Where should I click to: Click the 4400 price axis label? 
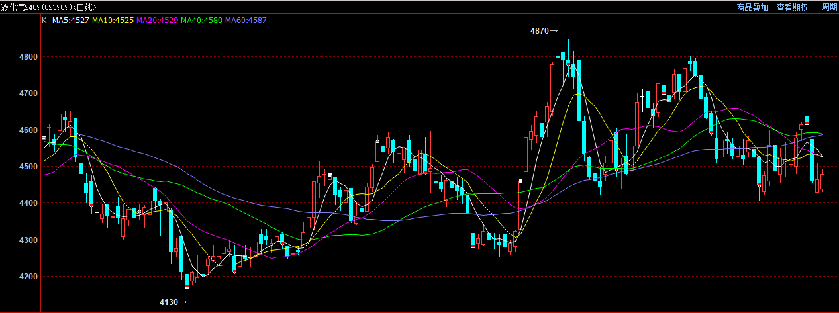pyautogui.click(x=28, y=203)
